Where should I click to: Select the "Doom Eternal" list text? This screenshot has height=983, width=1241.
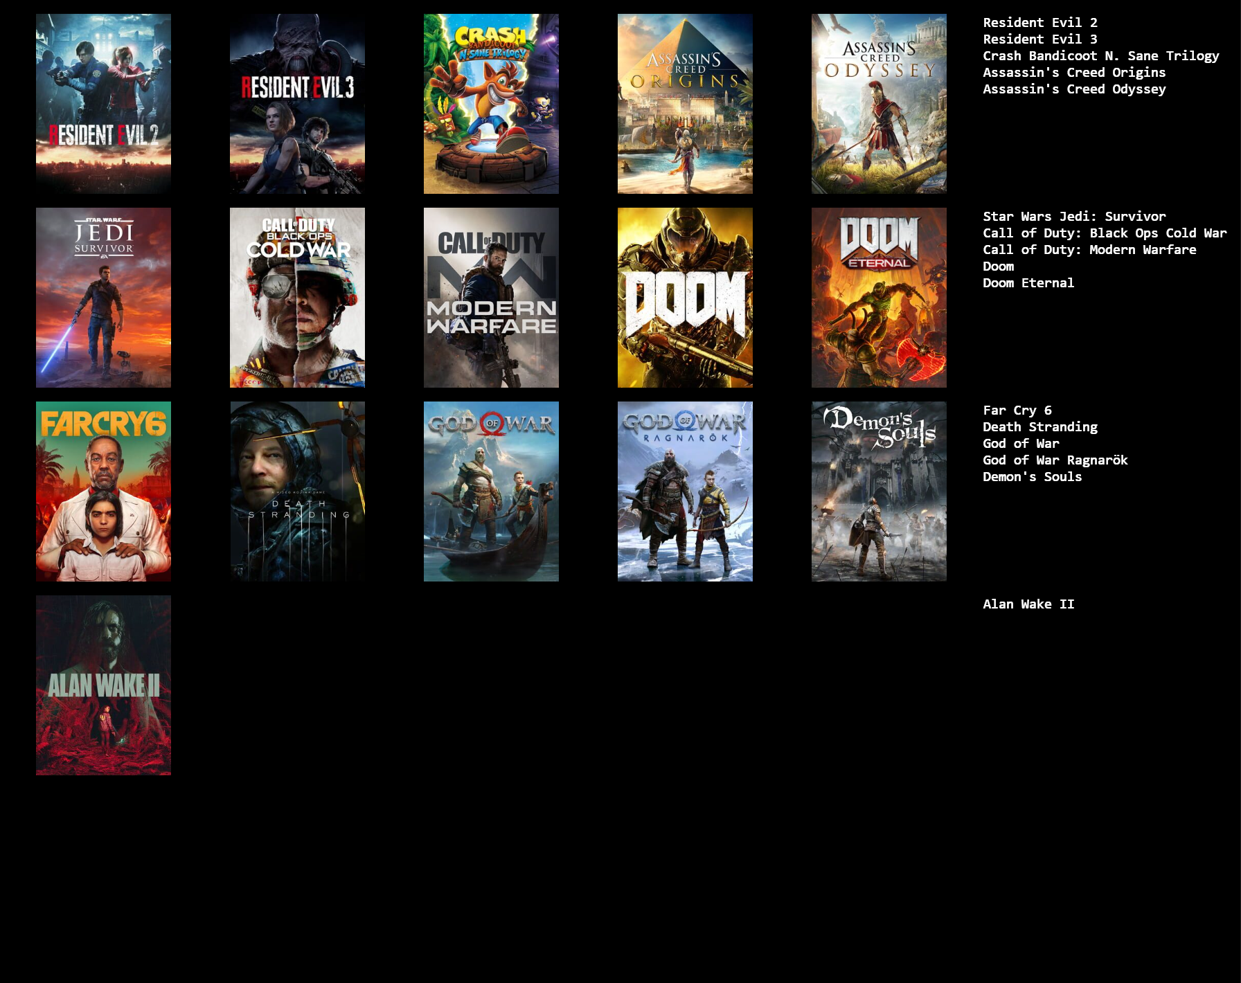[1028, 283]
